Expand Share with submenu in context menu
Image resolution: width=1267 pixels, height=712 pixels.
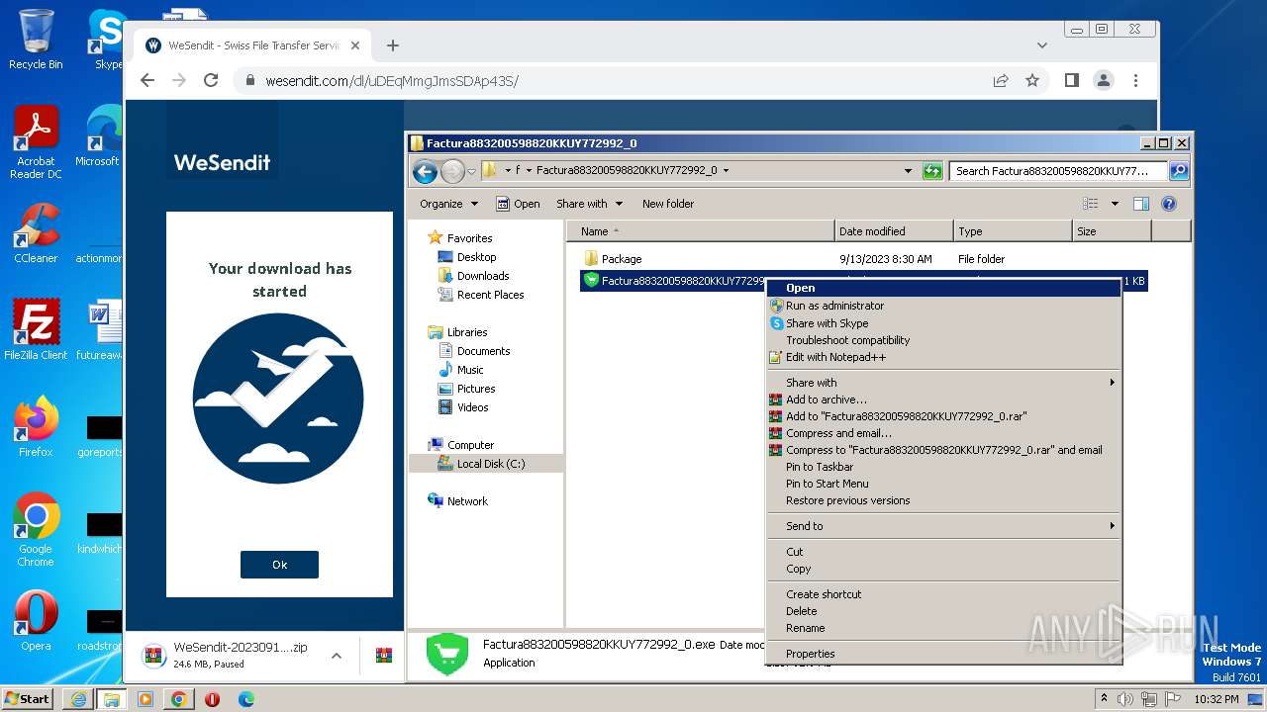[x=1112, y=383]
